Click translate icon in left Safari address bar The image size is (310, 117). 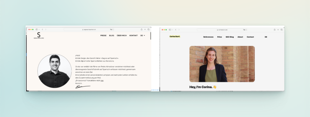[x=111, y=30]
